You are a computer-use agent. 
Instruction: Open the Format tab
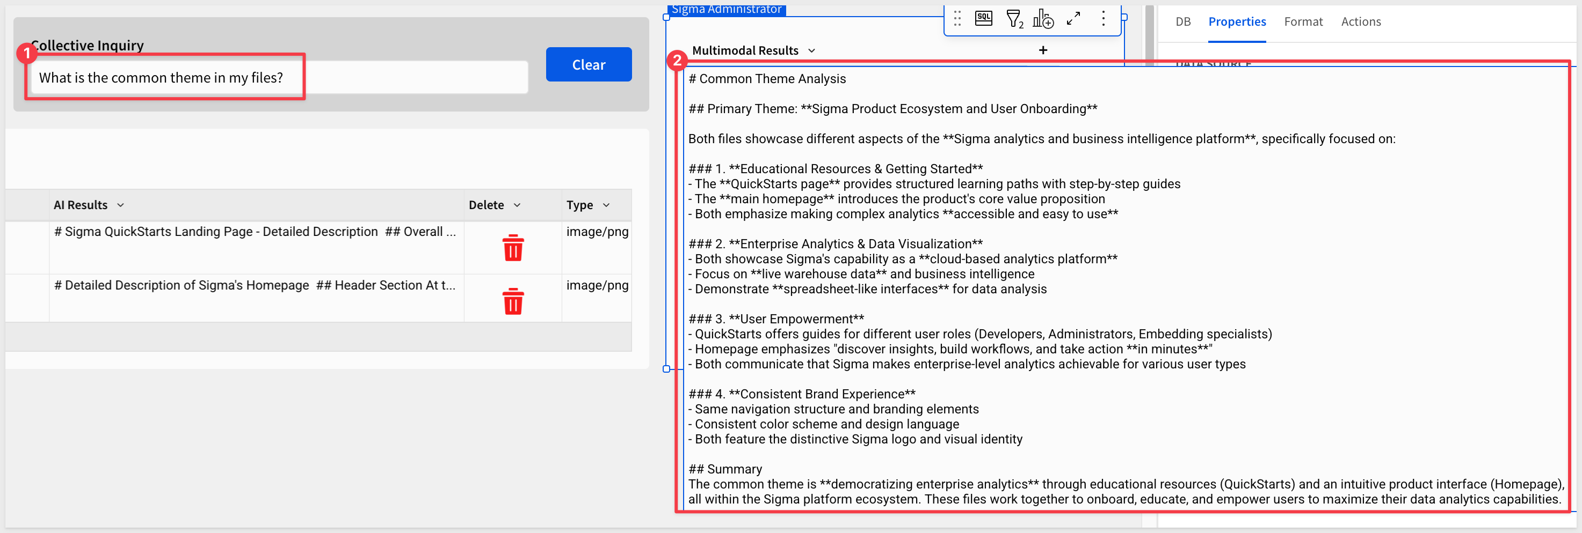pyautogui.click(x=1303, y=21)
